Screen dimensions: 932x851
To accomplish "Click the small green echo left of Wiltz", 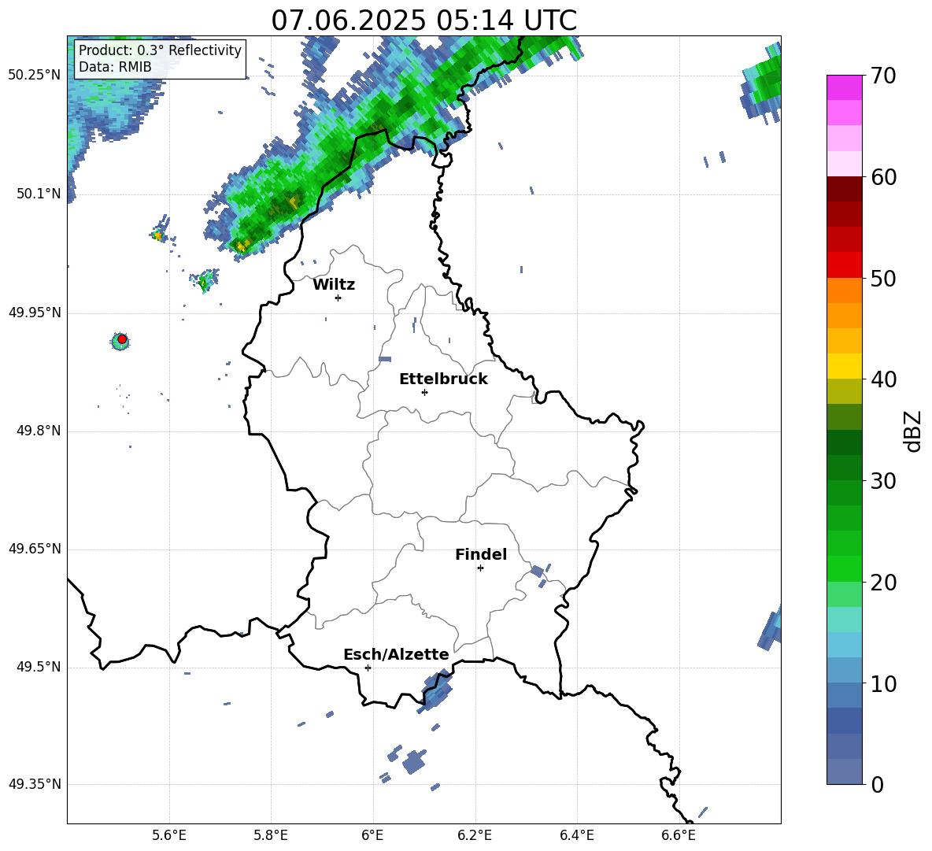I will [x=205, y=280].
